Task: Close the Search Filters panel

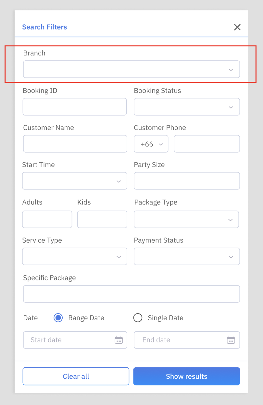Action: click(x=237, y=27)
